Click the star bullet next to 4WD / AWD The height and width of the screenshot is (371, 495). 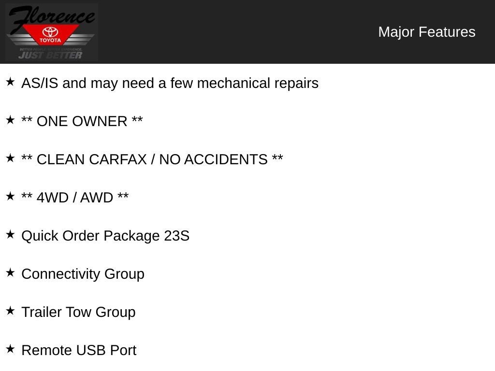10,197
